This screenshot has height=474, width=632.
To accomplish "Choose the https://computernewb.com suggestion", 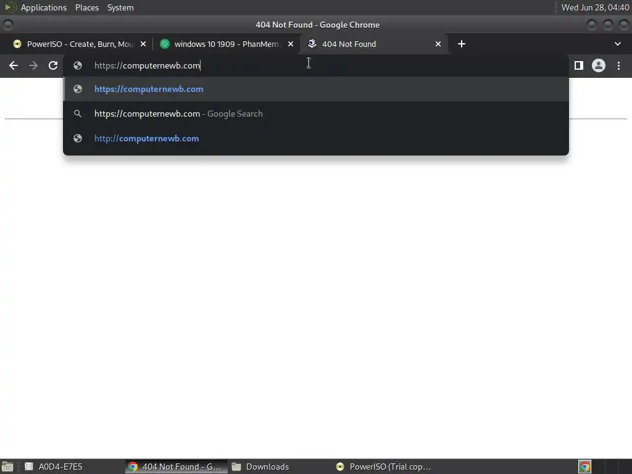I will pos(316,89).
